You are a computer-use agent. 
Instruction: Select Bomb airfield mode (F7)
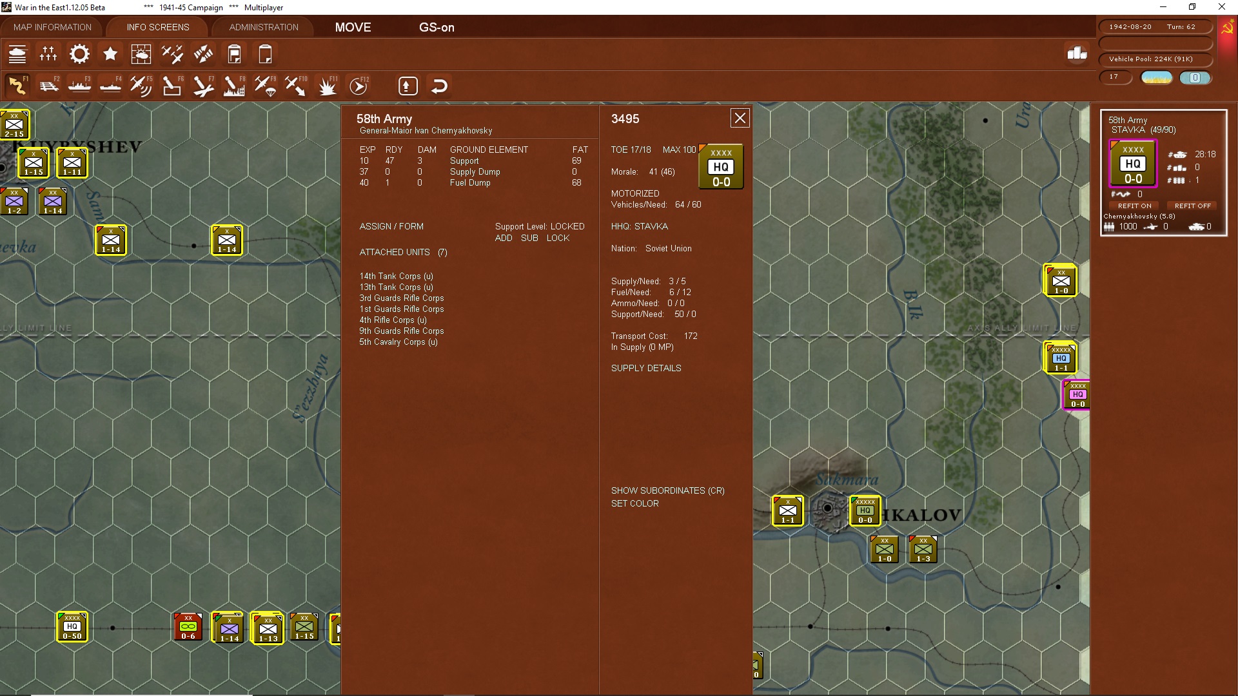203,86
